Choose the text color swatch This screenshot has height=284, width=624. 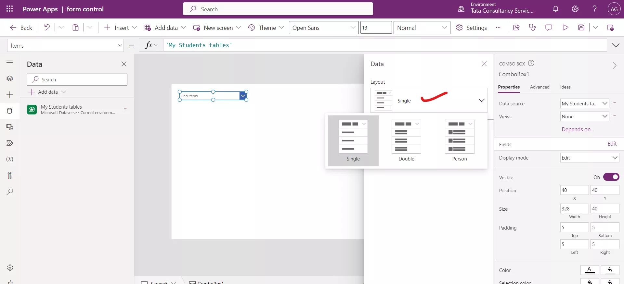point(590,270)
